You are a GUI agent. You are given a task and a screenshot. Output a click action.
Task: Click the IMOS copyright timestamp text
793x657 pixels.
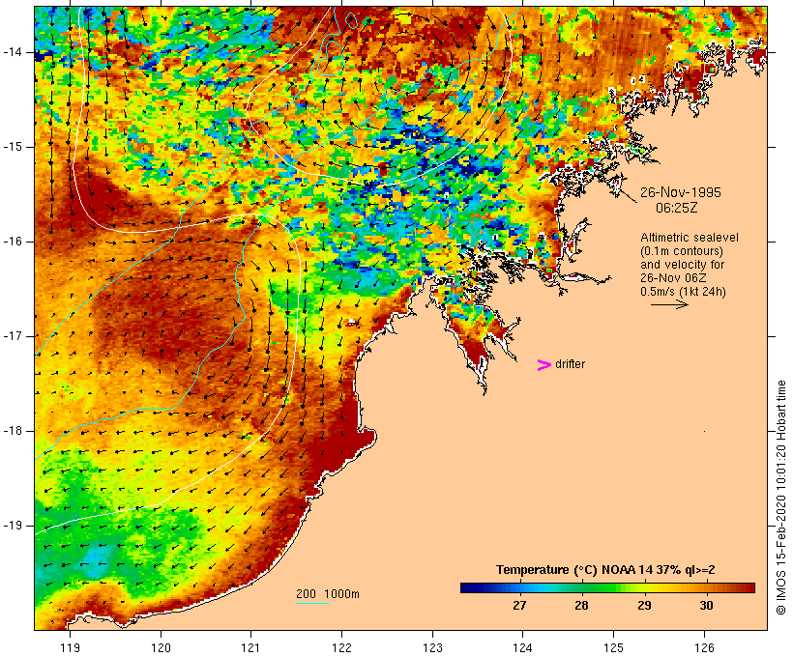[780, 498]
